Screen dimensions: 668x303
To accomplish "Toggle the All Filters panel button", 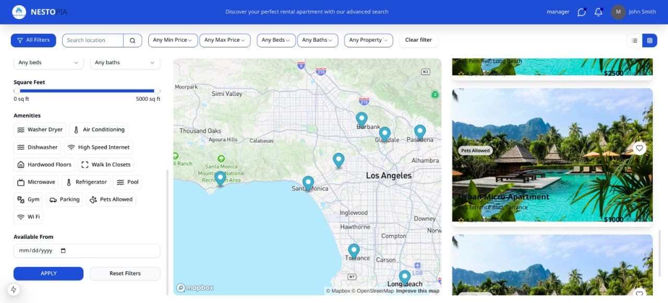I will pos(33,40).
